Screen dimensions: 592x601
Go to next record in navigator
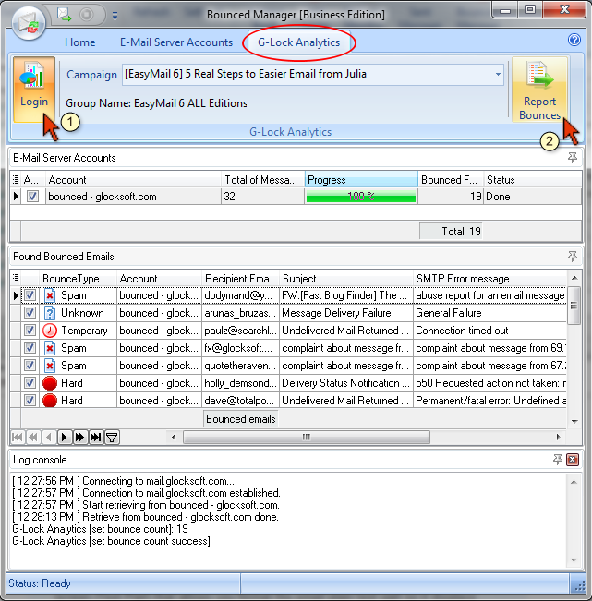click(x=65, y=437)
